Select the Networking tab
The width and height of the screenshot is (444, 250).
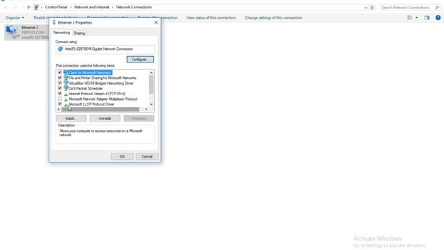click(62, 33)
